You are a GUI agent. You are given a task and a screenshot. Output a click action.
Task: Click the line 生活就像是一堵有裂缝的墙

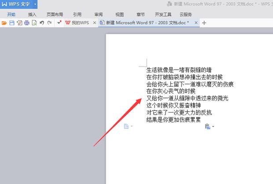coord(179,70)
